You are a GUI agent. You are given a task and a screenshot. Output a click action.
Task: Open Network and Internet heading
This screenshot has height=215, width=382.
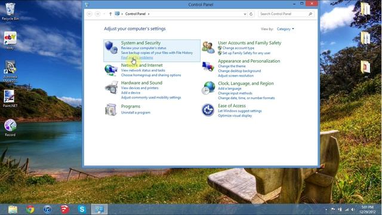142,65
